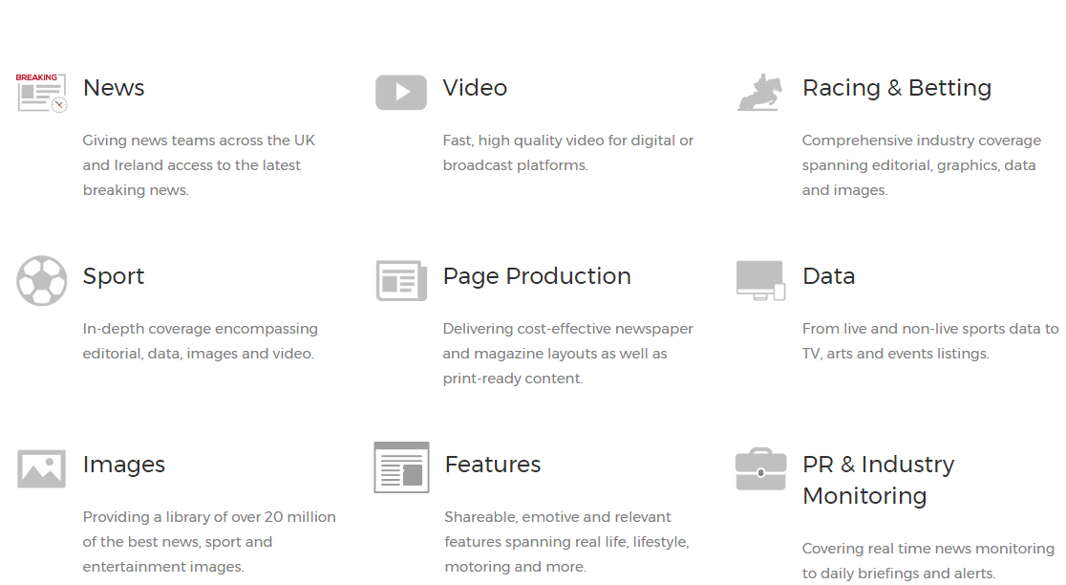Image resolution: width=1066 pixels, height=585 pixels.
Task: Click the video play button icon
Action: 401,93
